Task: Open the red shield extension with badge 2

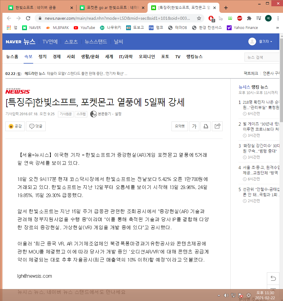Action: pos(212,19)
